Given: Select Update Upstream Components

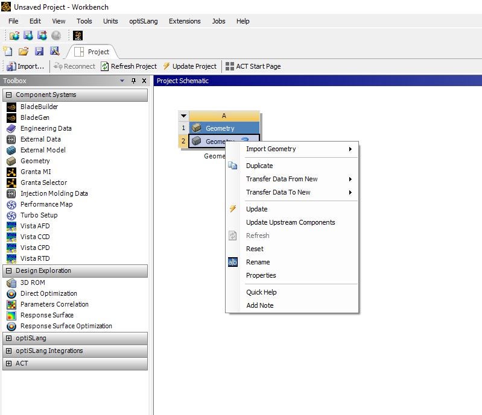Looking at the screenshot, I should 292,222.
